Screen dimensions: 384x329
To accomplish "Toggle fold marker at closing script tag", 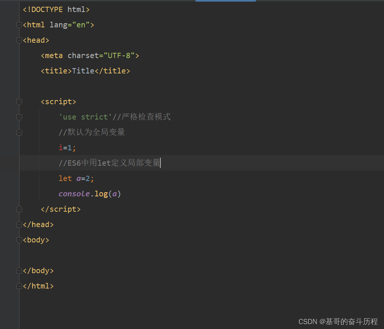I will pyautogui.click(x=19, y=209).
